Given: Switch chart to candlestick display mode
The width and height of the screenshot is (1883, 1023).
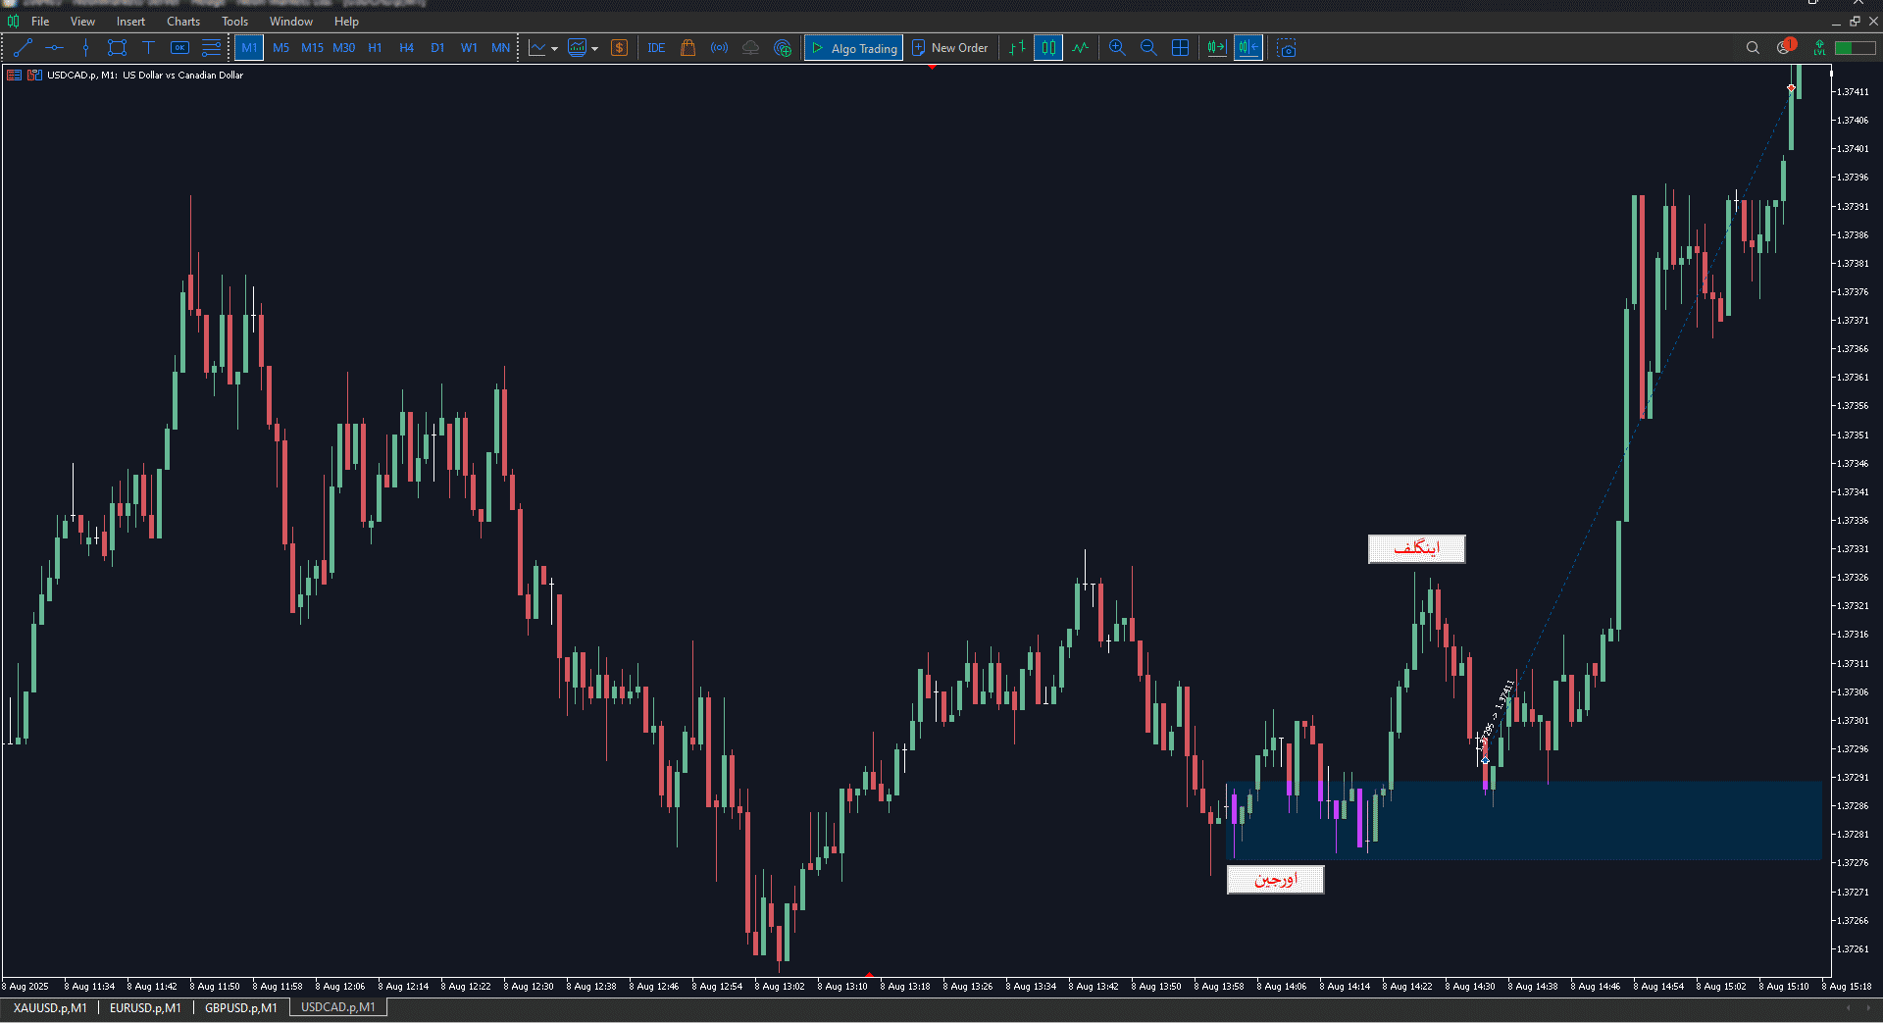Looking at the screenshot, I should pyautogui.click(x=1048, y=47).
